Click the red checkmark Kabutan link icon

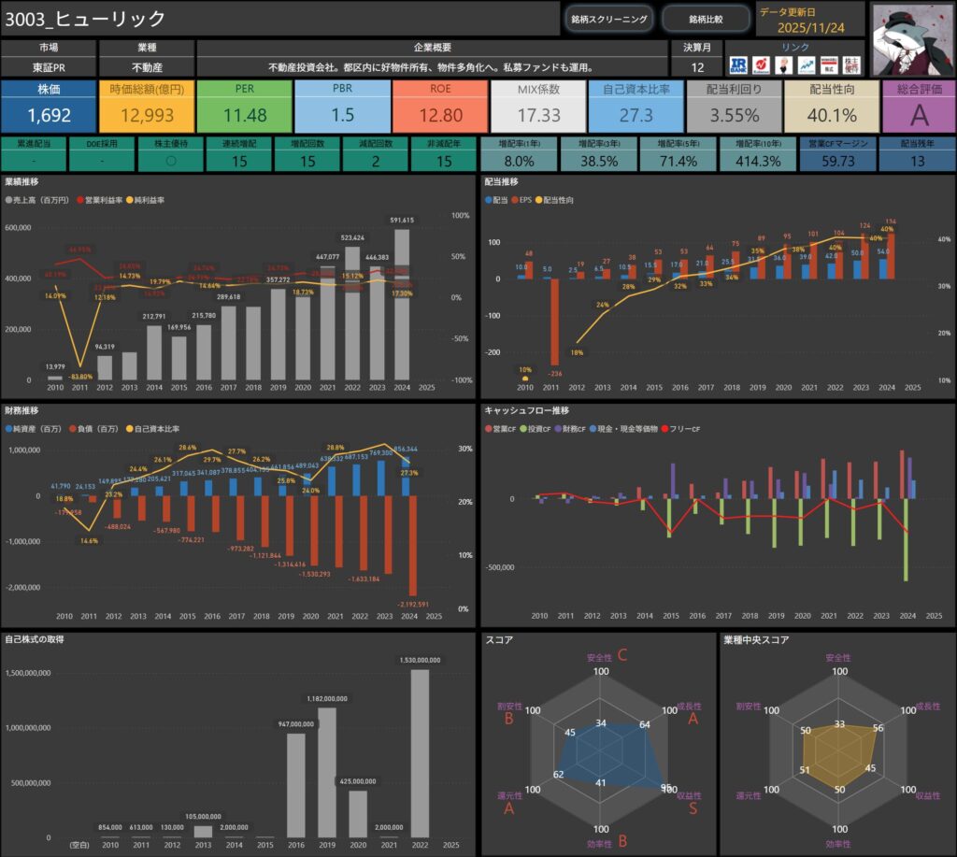762,65
